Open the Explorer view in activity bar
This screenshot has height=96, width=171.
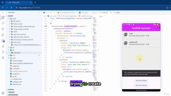point(3,18)
